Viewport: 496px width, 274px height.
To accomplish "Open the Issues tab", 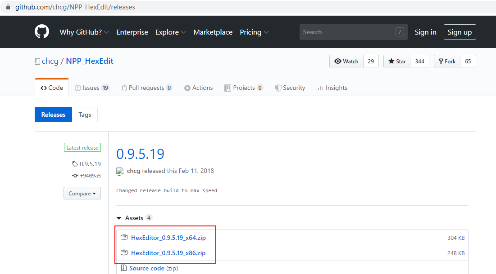I will point(92,88).
